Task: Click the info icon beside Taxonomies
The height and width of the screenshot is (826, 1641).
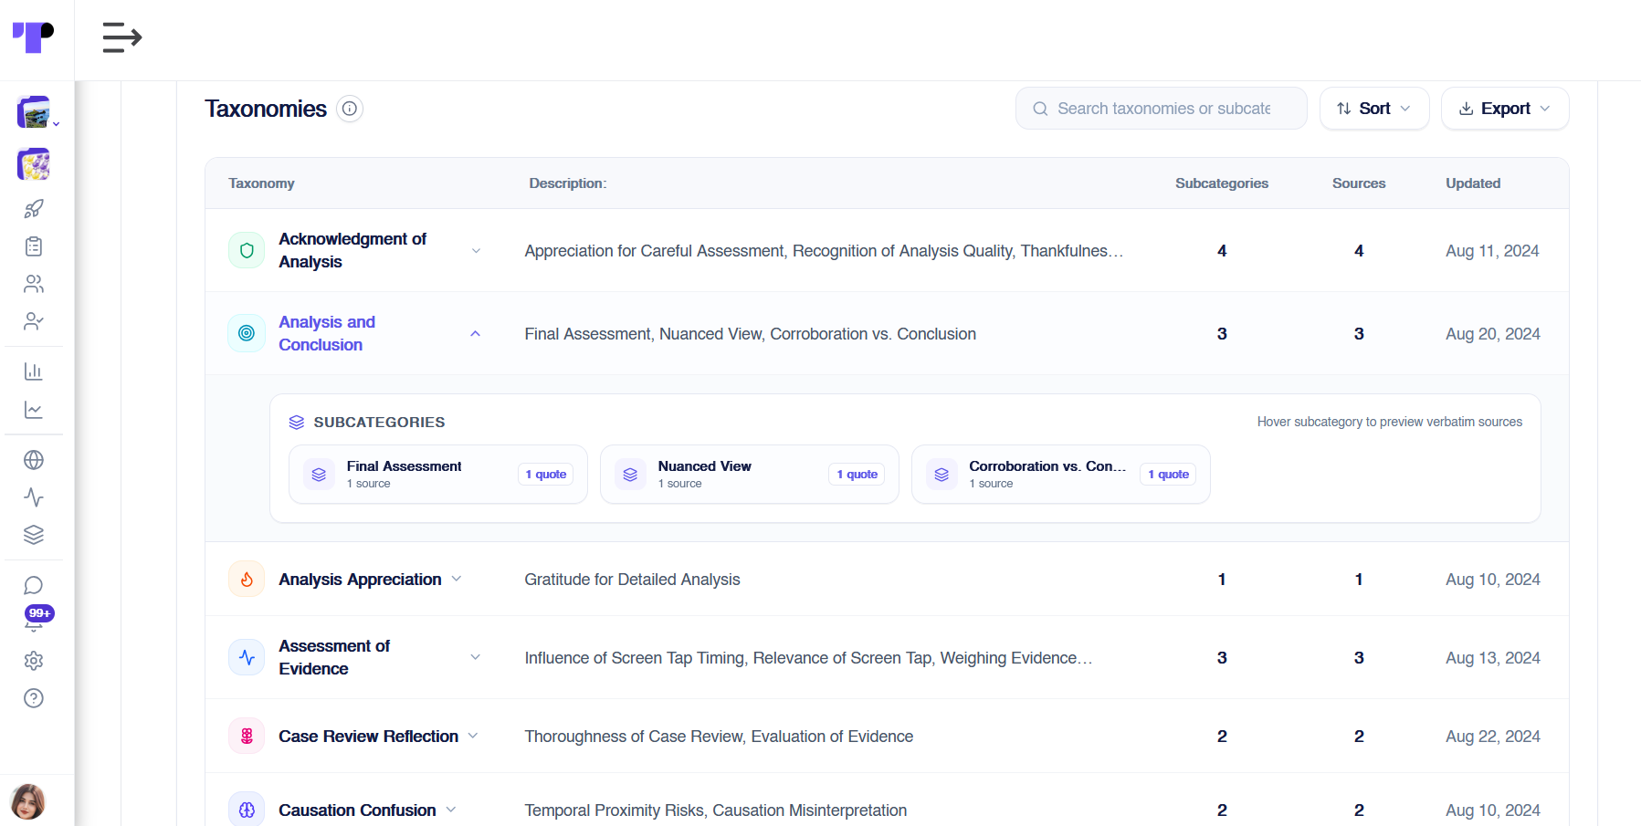Action: coord(350,109)
